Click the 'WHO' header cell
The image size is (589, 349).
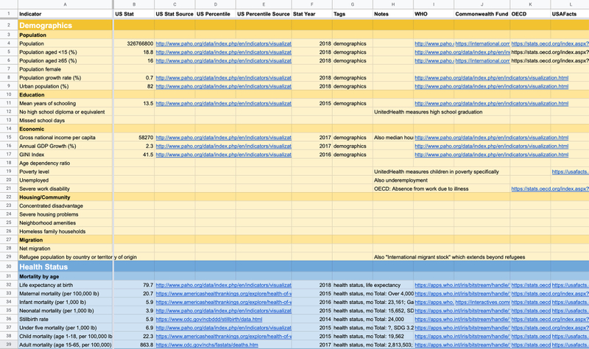[x=434, y=14]
